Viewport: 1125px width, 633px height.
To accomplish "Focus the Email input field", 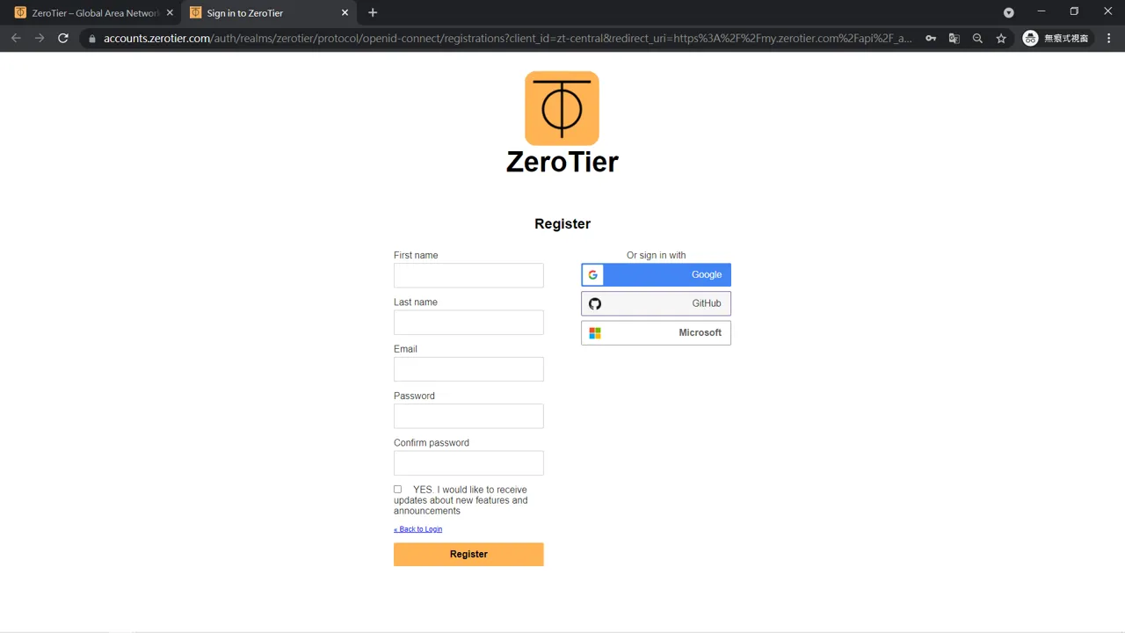I will tap(468, 369).
